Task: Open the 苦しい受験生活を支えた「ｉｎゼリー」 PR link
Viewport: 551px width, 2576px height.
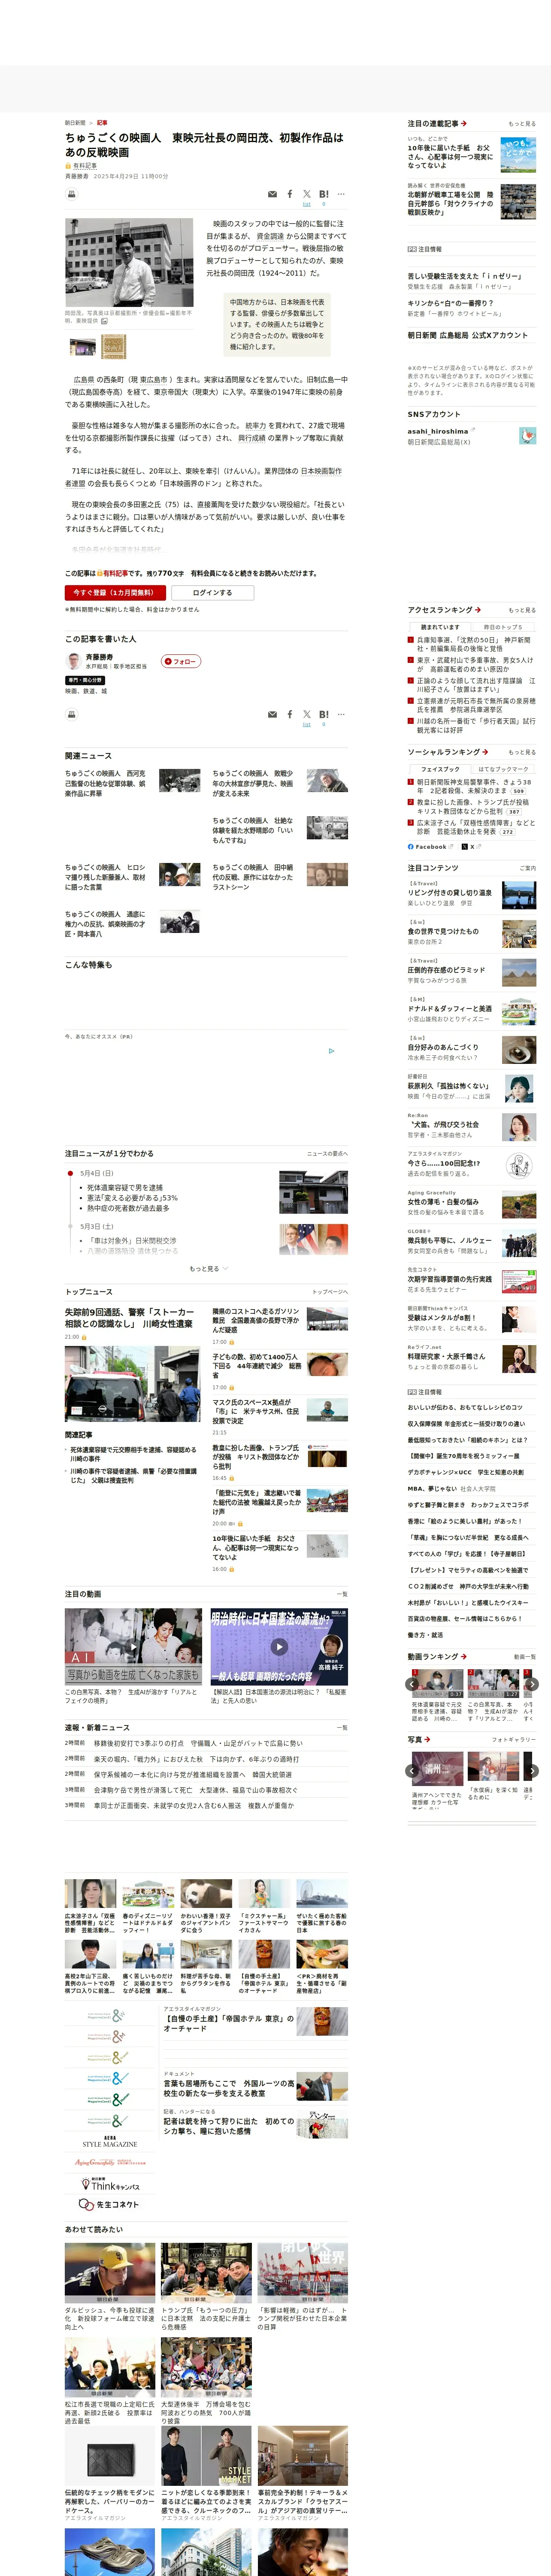Action: tap(464, 276)
